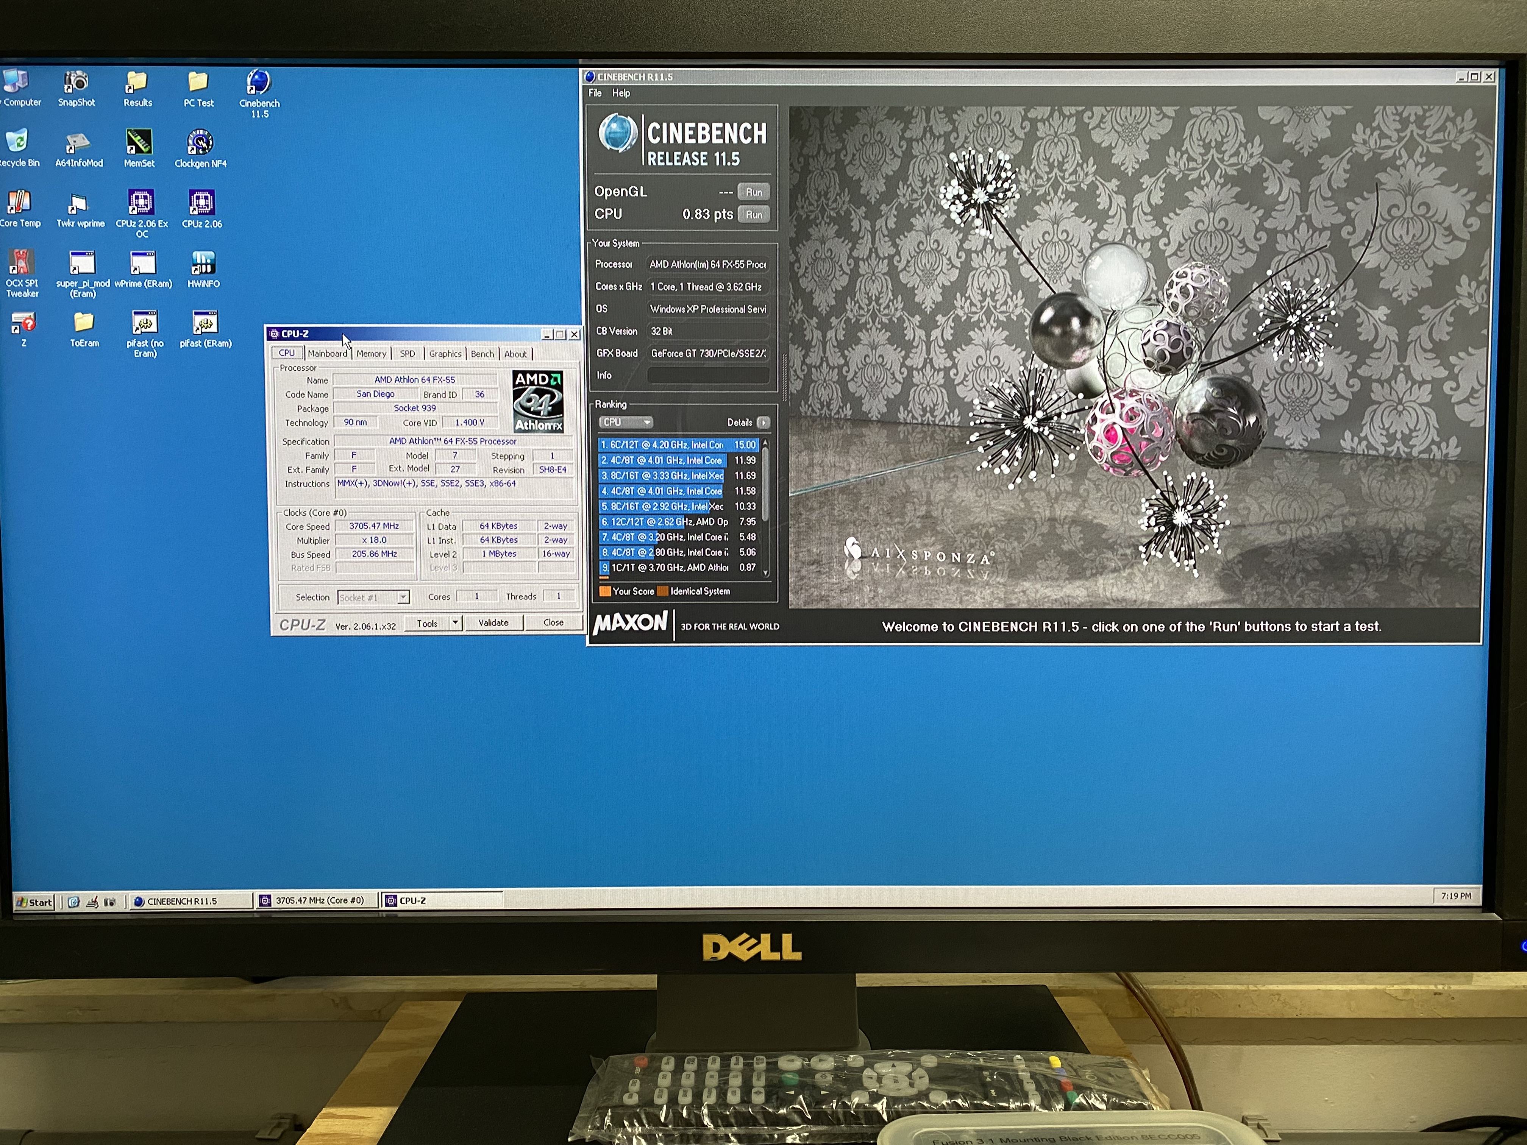The image size is (1527, 1145).
Task: Launch Core Temp from the desktop
Action: pyautogui.click(x=19, y=208)
